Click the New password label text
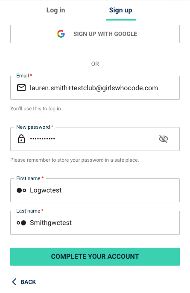The image size is (190, 293). pos(33,127)
